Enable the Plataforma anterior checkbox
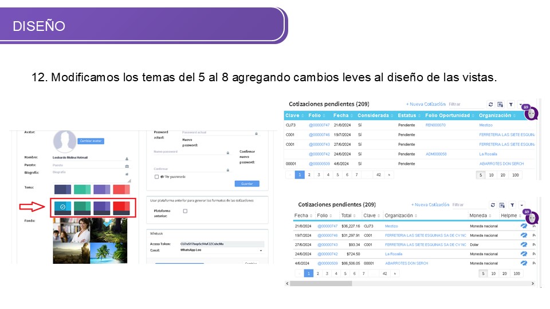550x309 pixels. pyautogui.click(x=185, y=211)
